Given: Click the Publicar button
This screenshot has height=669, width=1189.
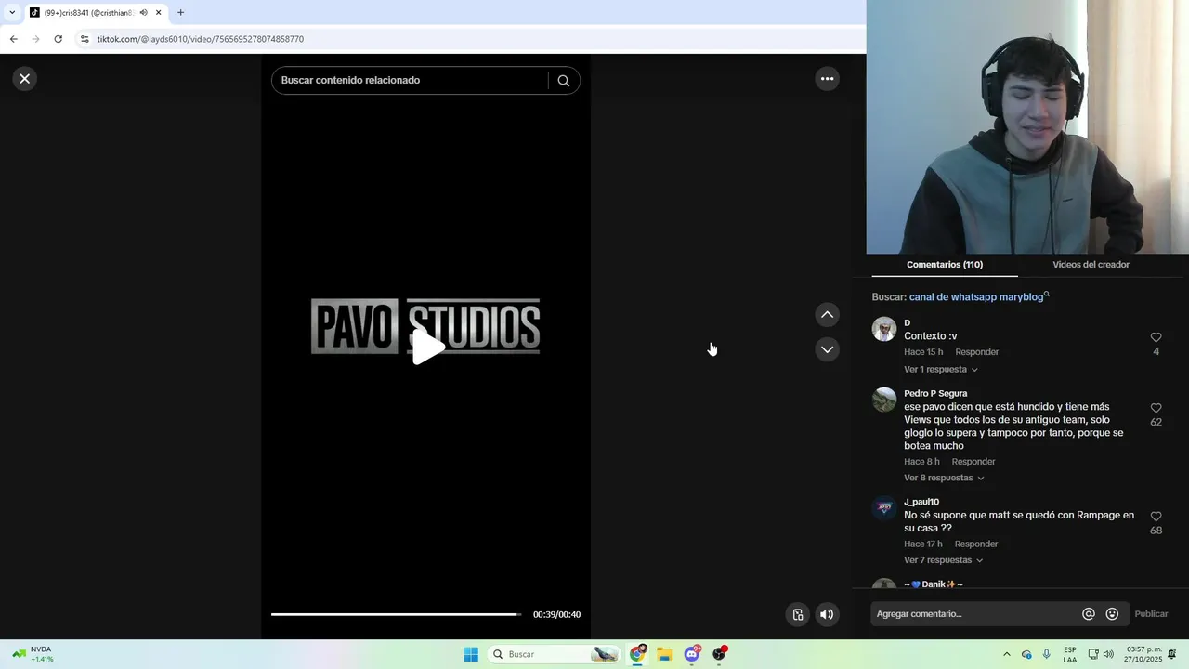Looking at the screenshot, I should pyautogui.click(x=1151, y=614).
